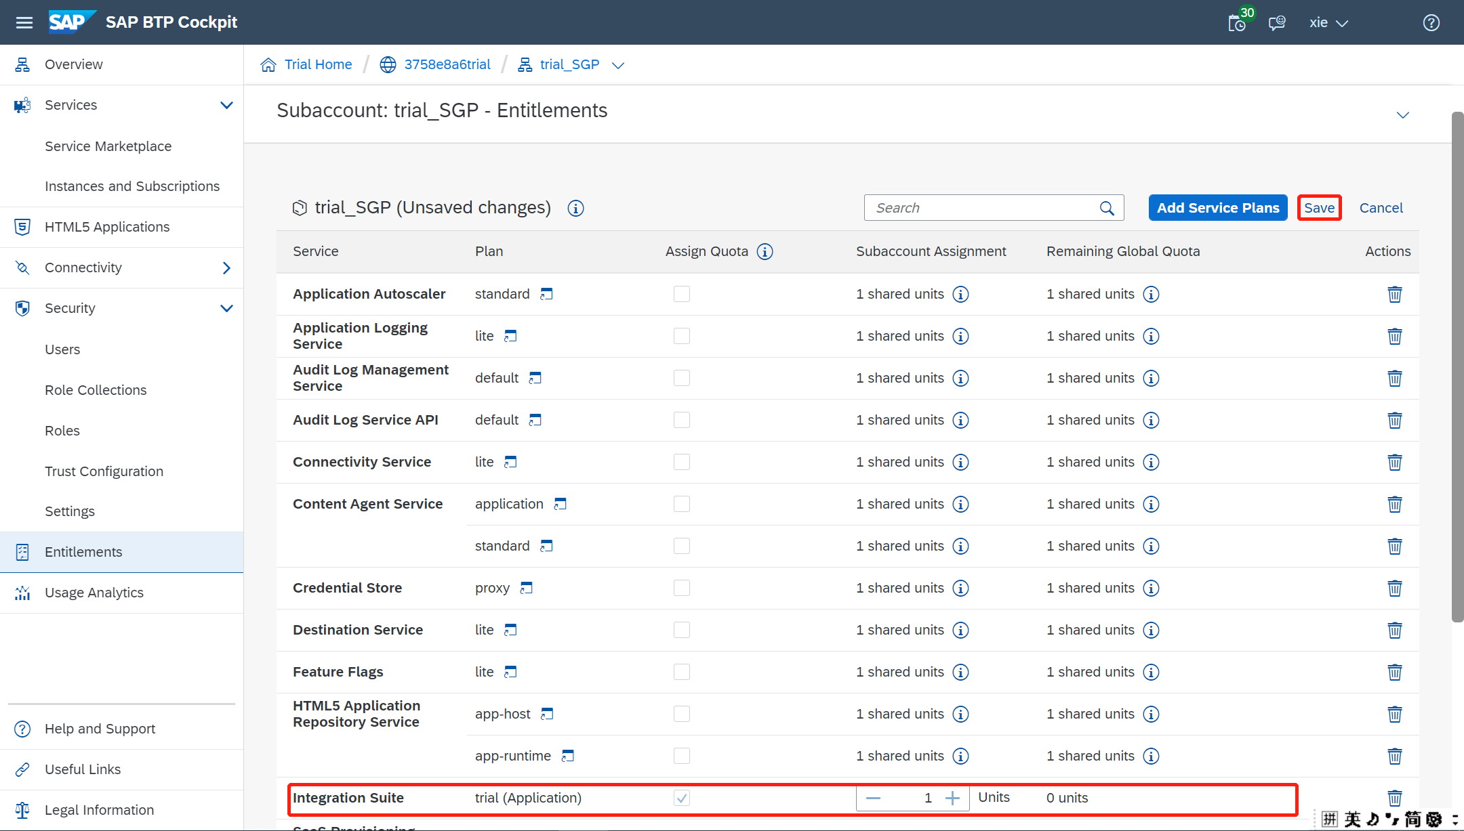The image size is (1464, 831).
Task: Delete the Application Logging Service entitlement
Action: coord(1395,337)
